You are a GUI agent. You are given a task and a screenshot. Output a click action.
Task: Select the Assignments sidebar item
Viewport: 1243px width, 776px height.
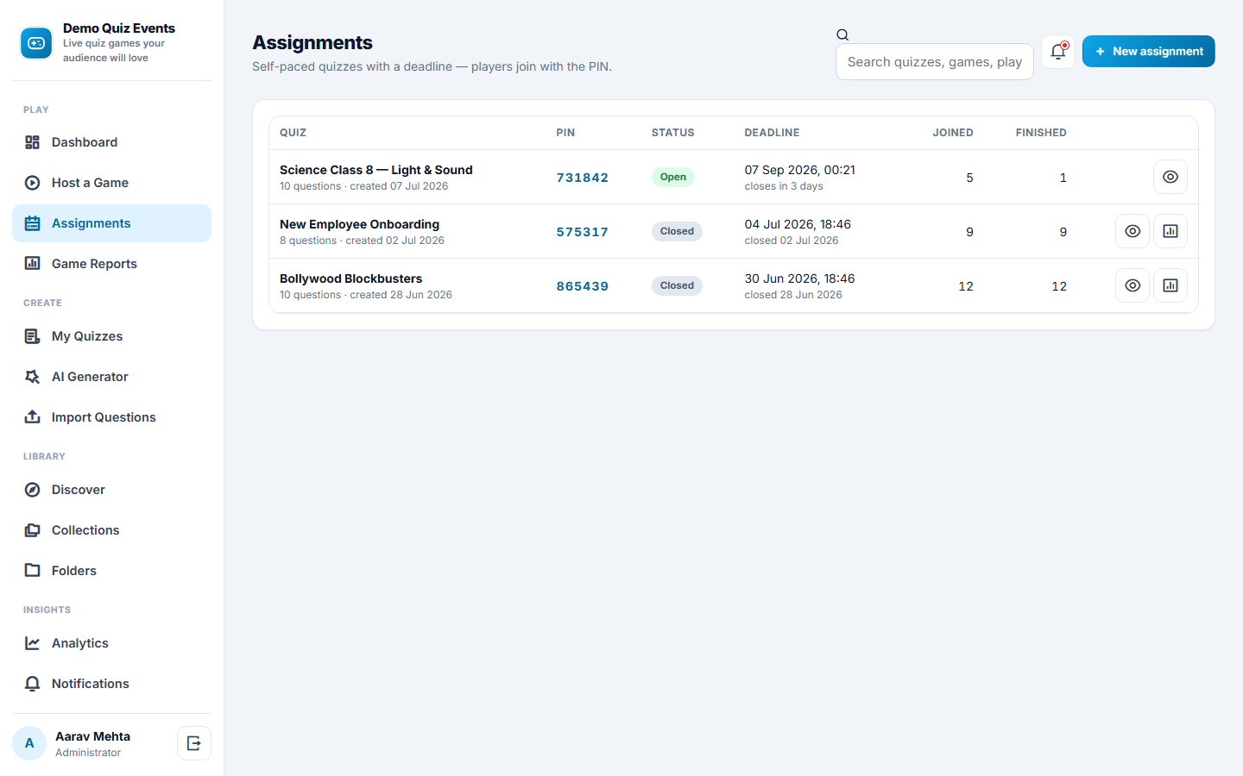point(111,223)
